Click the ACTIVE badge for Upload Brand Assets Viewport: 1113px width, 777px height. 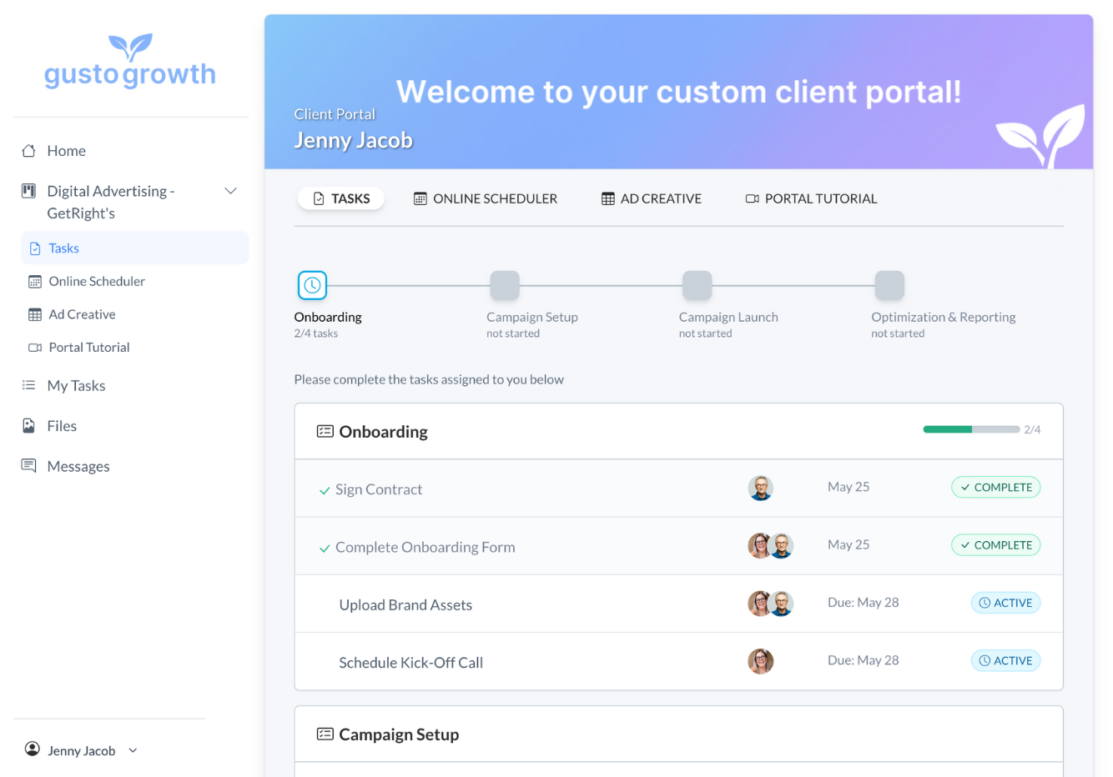pos(1005,603)
